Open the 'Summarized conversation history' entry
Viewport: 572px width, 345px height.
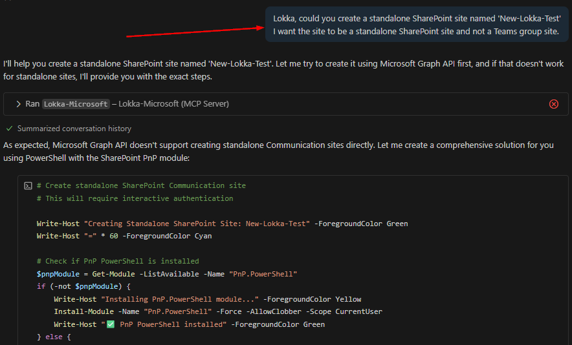74,129
